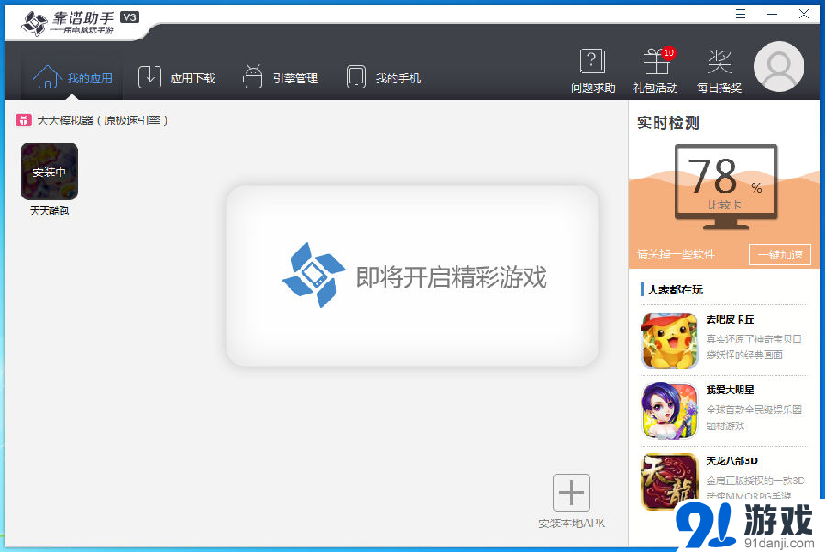Click the 人家都在玩 section heading
This screenshot has height=552, width=825.
(x=676, y=290)
